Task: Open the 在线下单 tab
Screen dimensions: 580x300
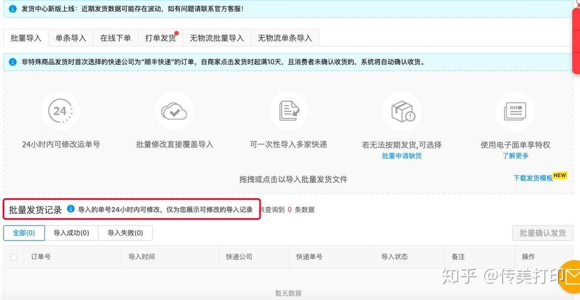Action: point(115,38)
